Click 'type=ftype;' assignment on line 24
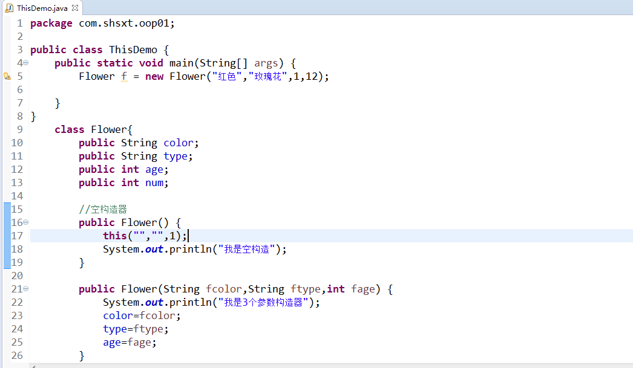Screen dimensions: 633x368 click(x=136, y=329)
